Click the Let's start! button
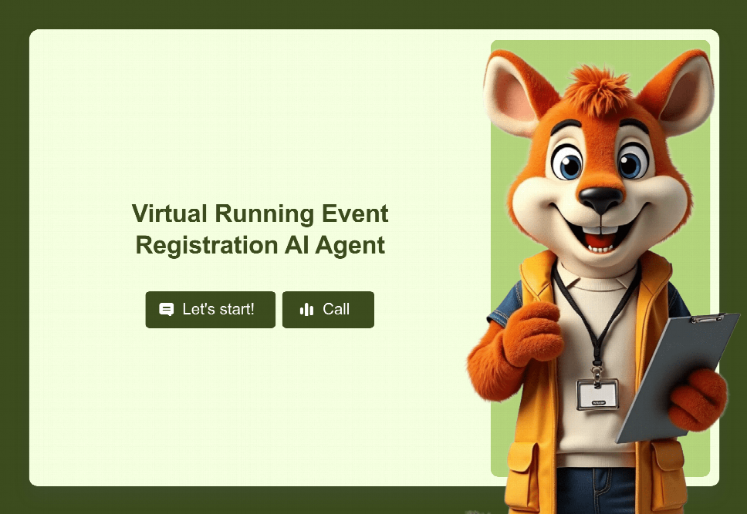Viewport: 747px width, 514px height. pyautogui.click(x=210, y=309)
